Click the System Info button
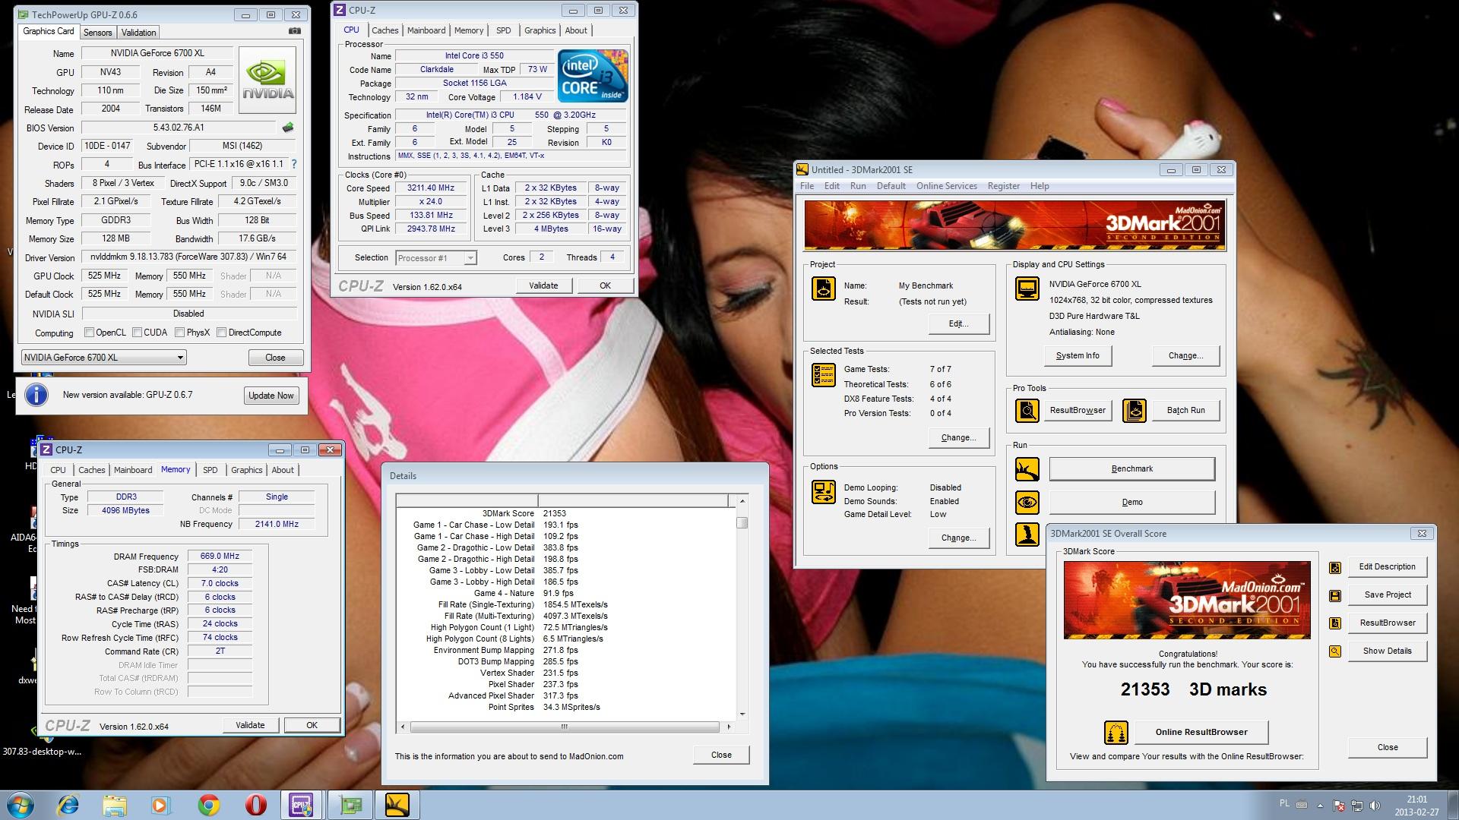Viewport: 1459px width, 820px height. [1078, 355]
